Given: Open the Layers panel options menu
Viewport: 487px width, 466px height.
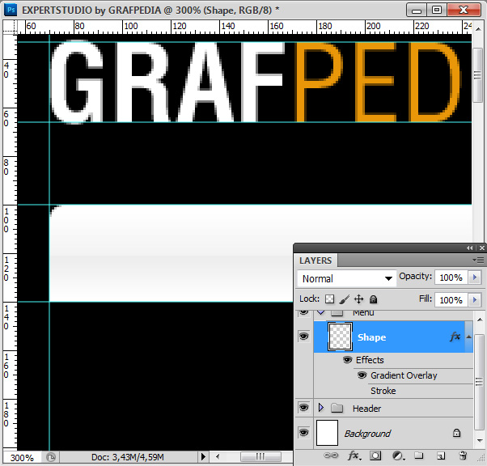Looking at the screenshot, I should (x=478, y=260).
